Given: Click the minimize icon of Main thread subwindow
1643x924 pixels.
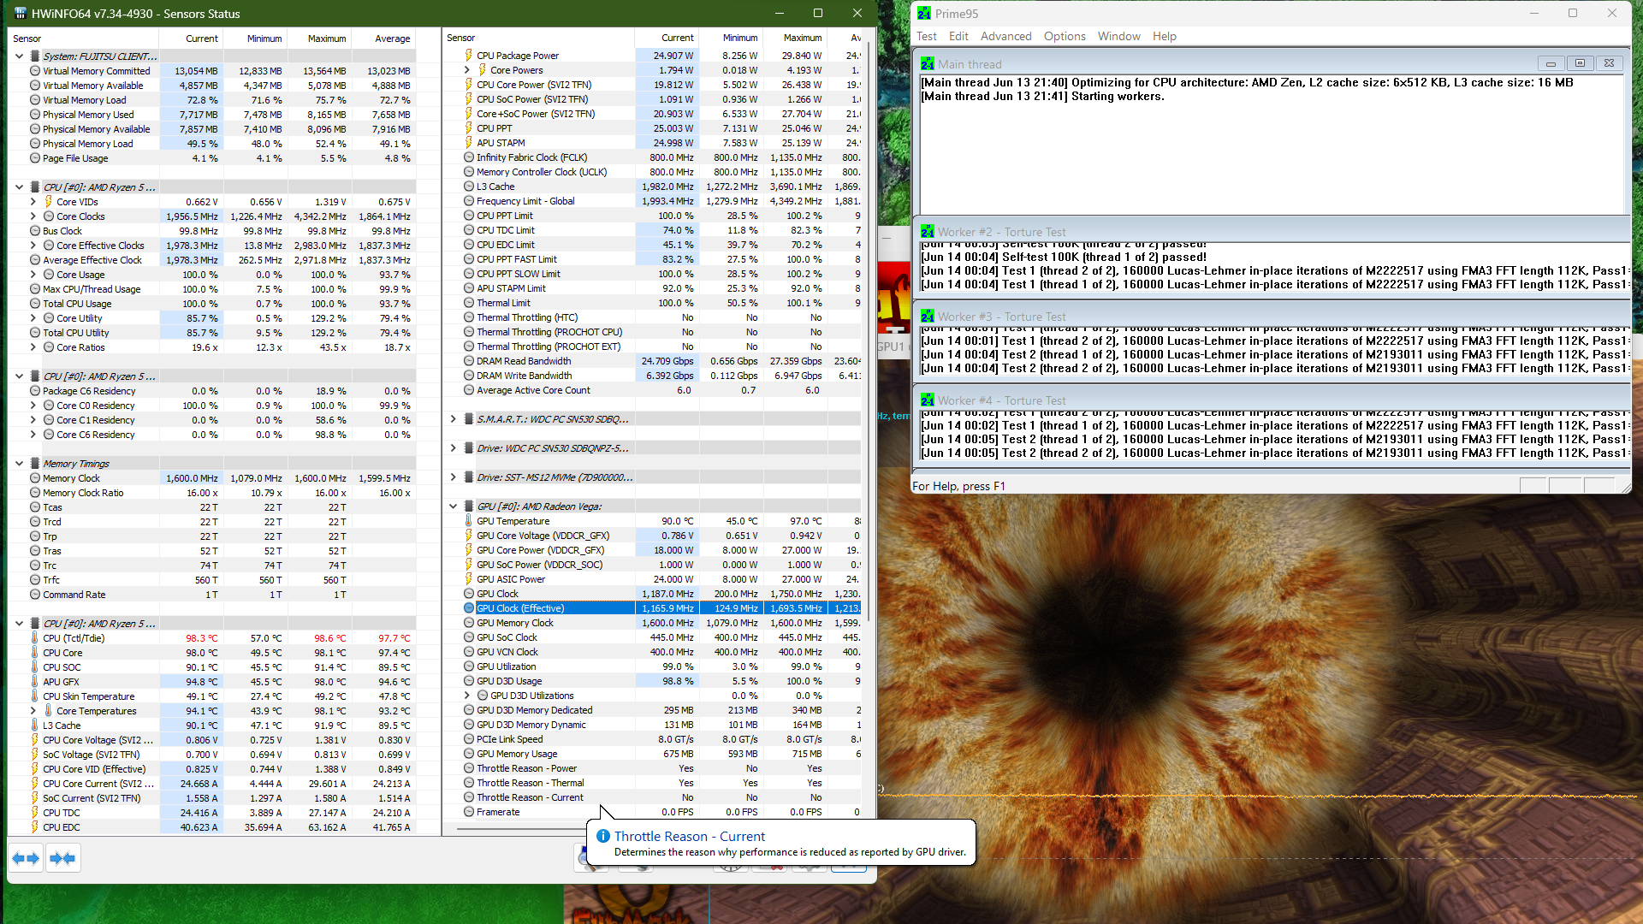Looking at the screenshot, I should [x=1551, y=63].
